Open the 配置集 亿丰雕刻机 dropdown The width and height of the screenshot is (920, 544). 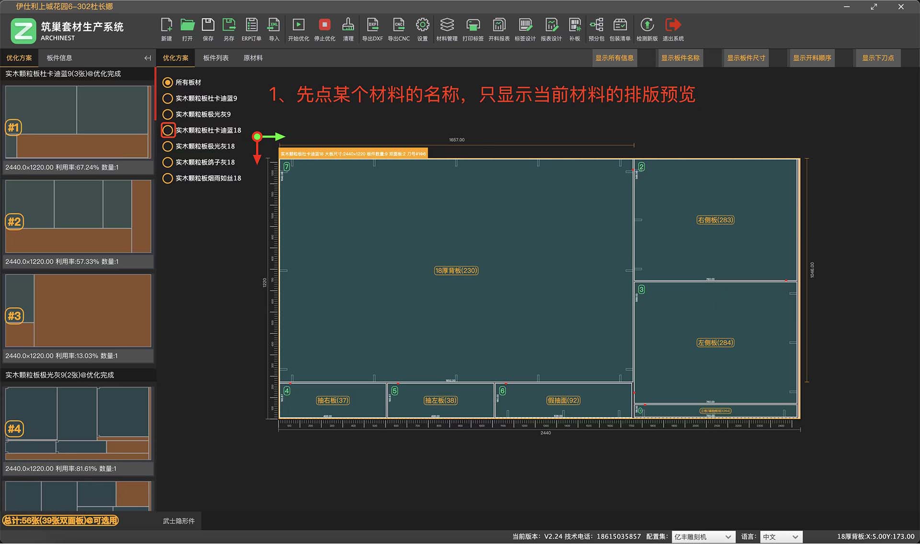coord(703,537)
